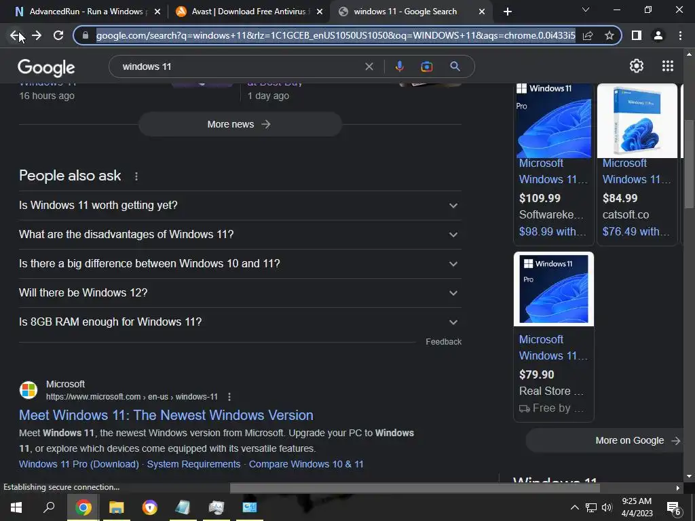This screenshot has width=695, height=521.
Task: Open the Real Store Microsoft Windows 11 listing
Action: coord(552,348)
